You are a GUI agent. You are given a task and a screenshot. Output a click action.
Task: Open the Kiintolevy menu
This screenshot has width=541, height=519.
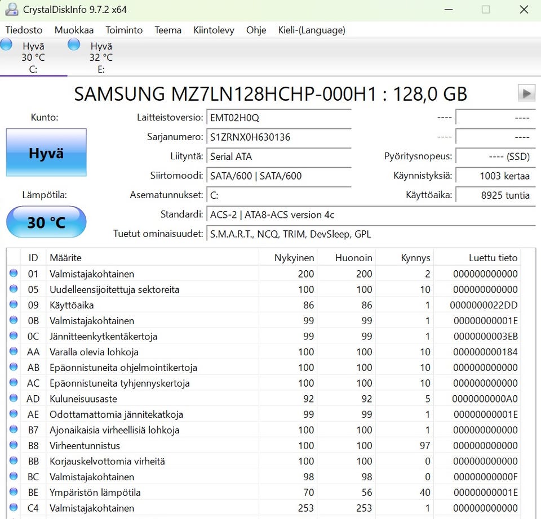click(x=214, y=30)
